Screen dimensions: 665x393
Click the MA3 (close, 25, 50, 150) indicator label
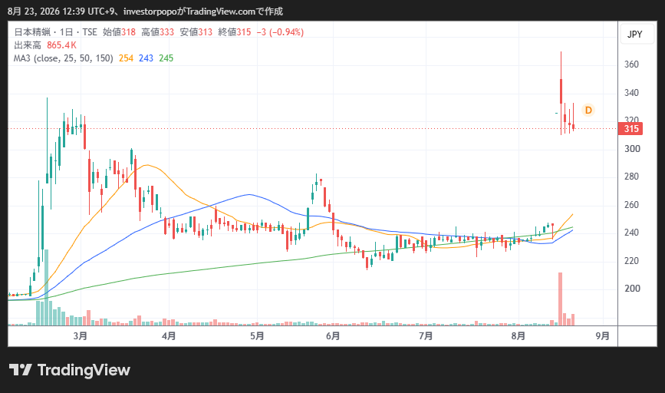[64, 58]
